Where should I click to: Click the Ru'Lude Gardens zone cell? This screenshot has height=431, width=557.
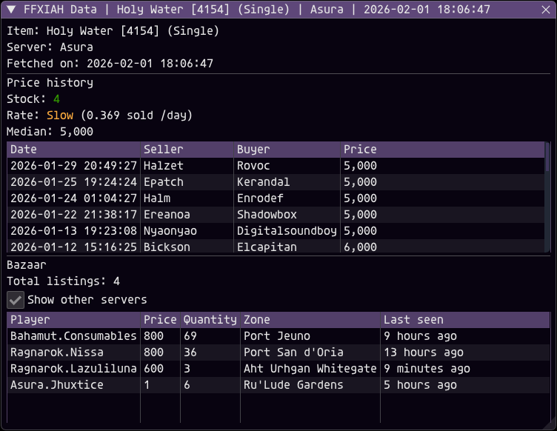[x=293, y=385]
